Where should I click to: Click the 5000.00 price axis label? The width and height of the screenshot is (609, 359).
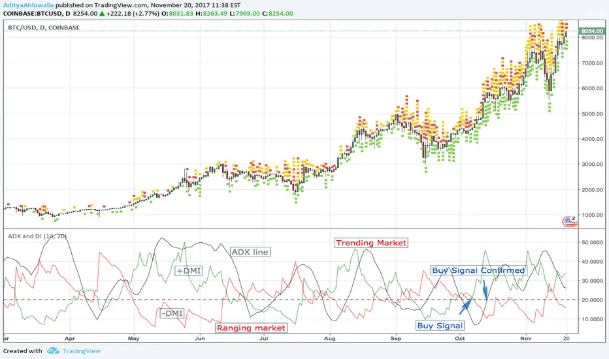pyautogui.click(x=592, y=114)
